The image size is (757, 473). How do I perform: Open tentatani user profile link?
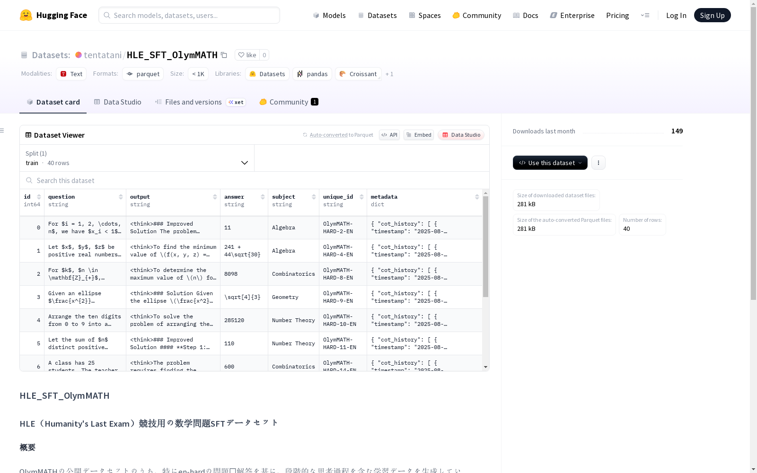point(103,55)
